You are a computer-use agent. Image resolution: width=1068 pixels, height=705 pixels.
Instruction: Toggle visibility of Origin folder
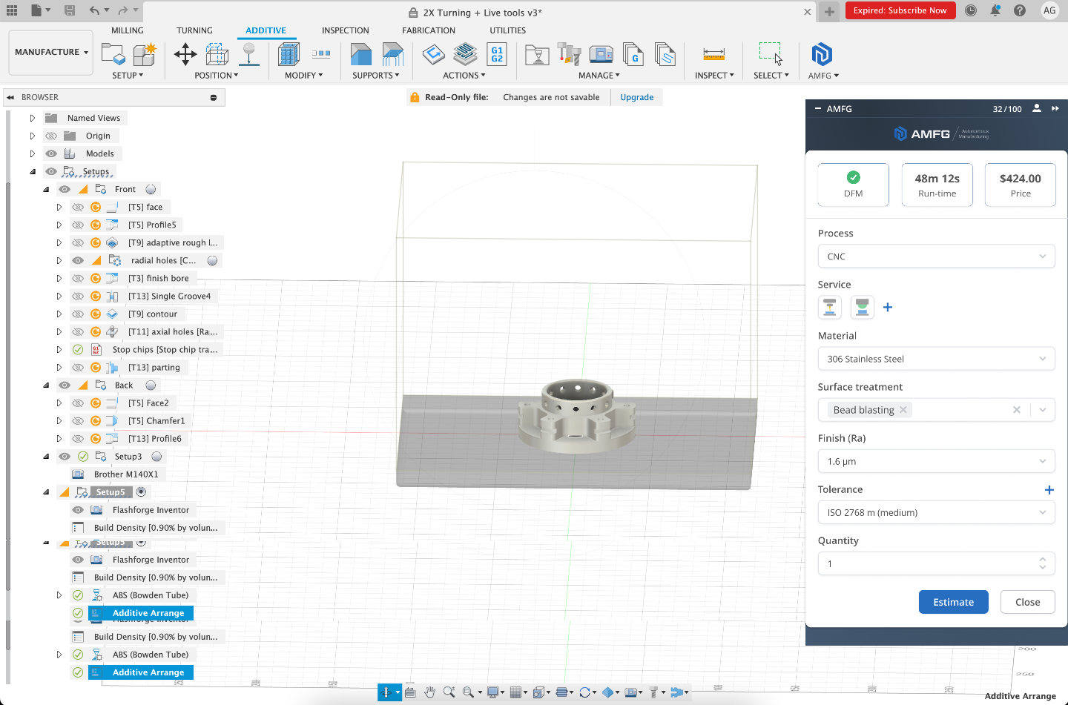[x=51, y=136]
